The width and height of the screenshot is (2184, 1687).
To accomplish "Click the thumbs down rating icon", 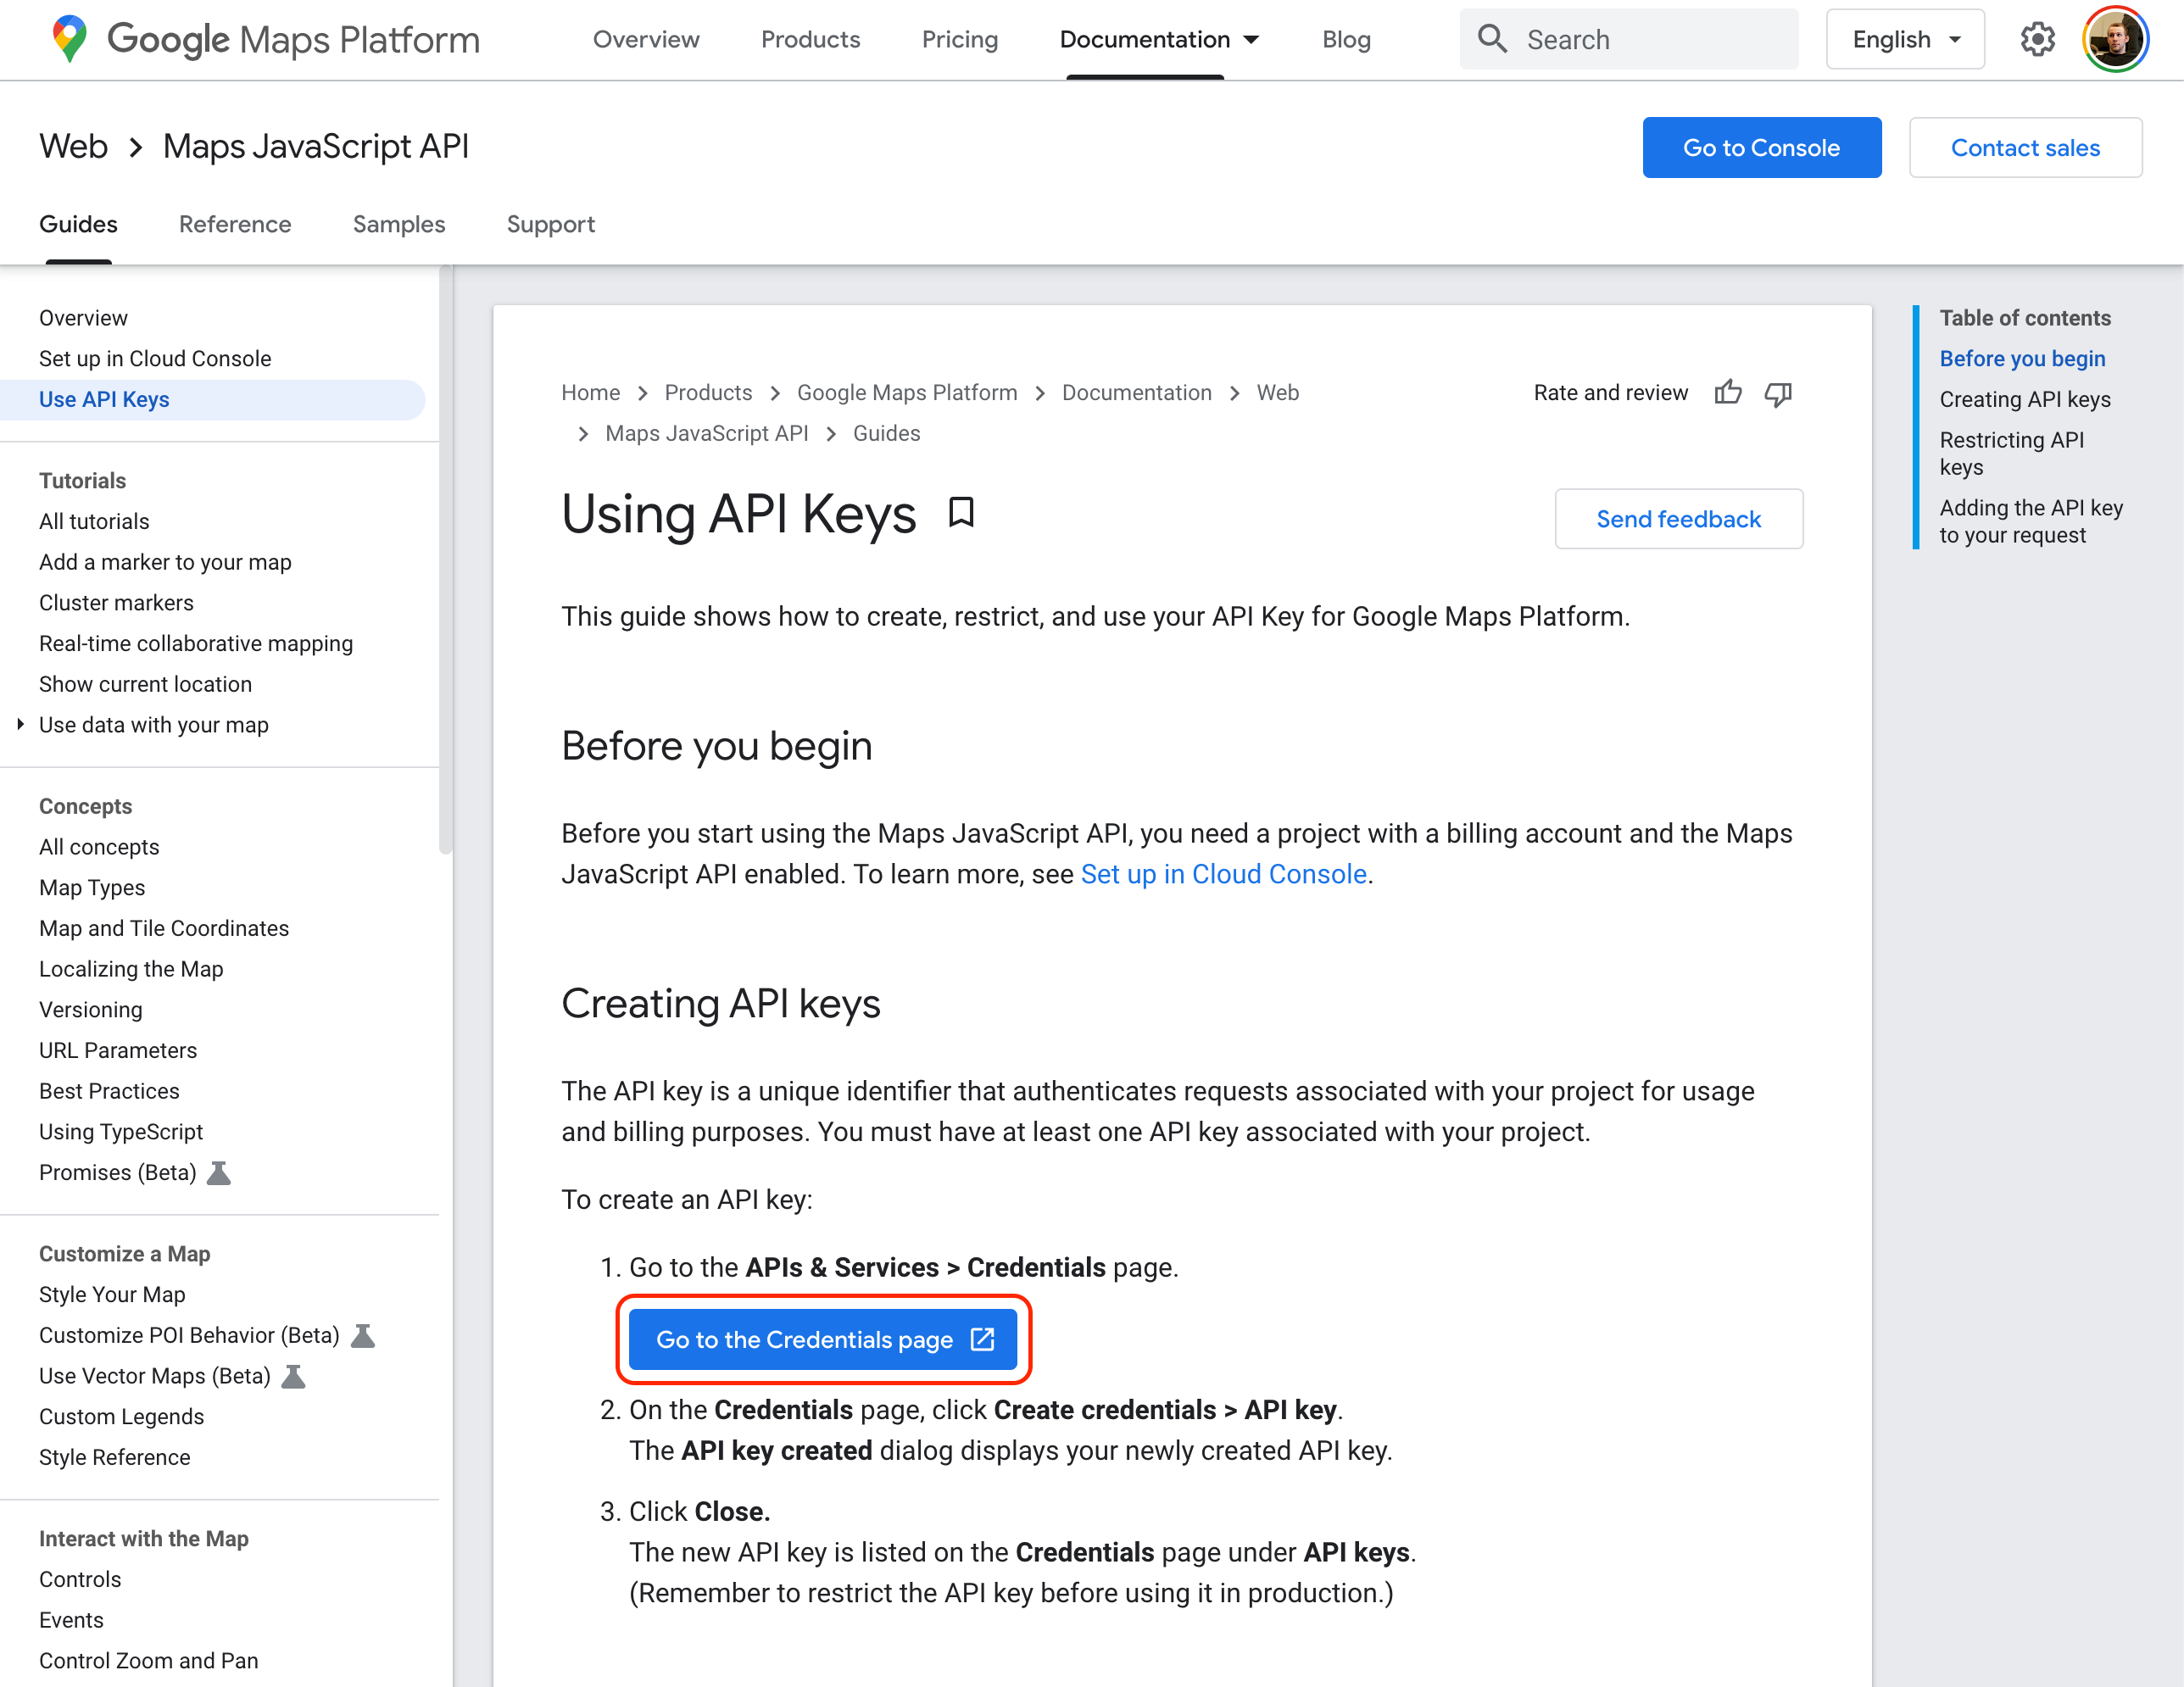I will [x=1778, y=394].
